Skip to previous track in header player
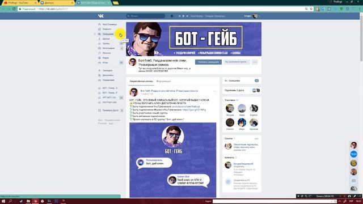The height and width of the screenshot is (204, 363). point(179,16)
